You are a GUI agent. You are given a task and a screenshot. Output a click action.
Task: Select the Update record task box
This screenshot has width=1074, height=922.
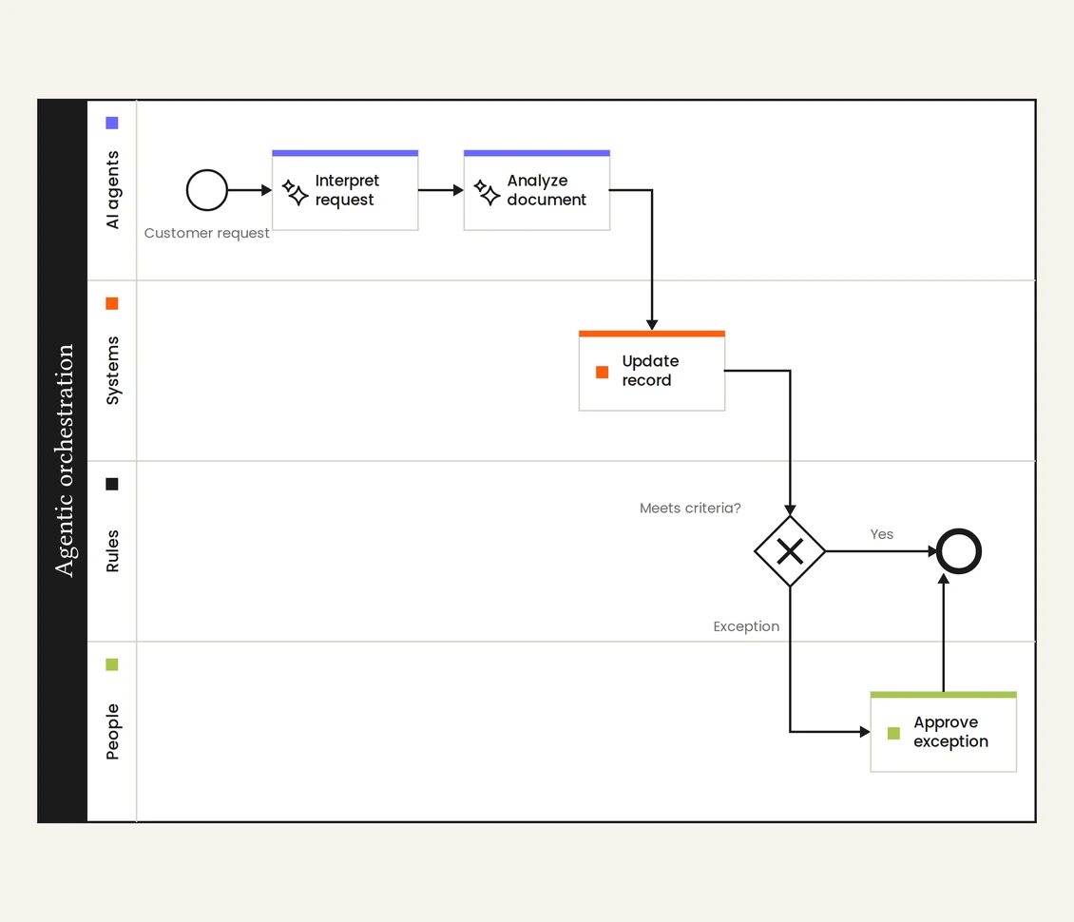652,371
